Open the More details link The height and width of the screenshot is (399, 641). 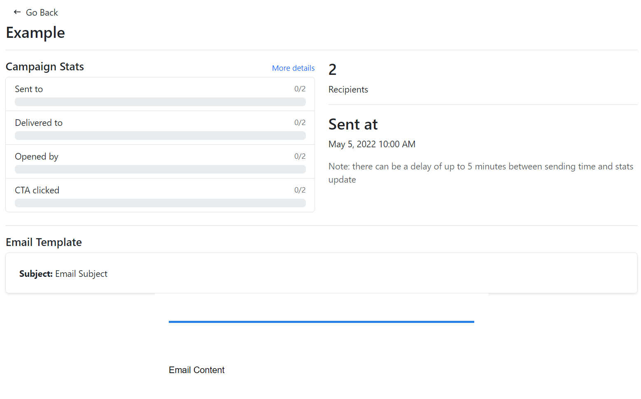[x=293, y=68]
